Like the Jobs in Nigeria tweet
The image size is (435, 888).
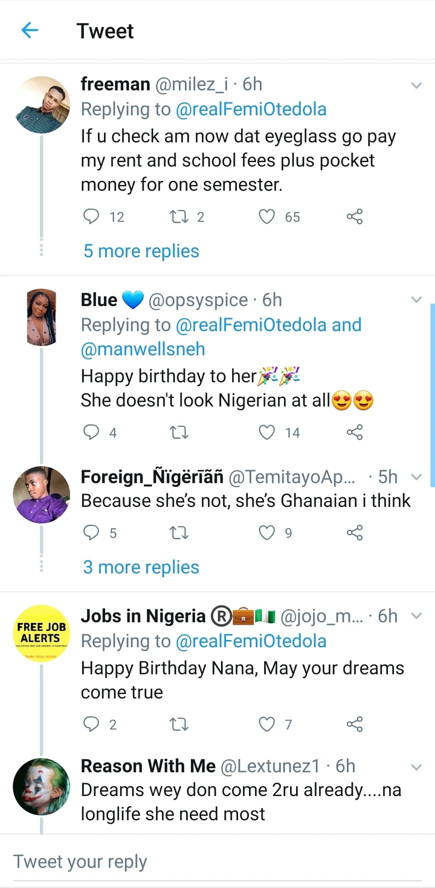coord(266,723)
